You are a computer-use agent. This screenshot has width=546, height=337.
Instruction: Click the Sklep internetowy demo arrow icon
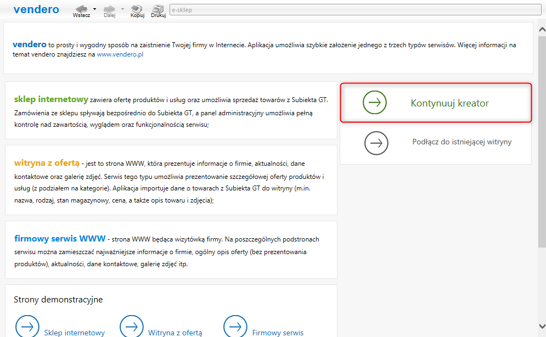coord(27,327)
